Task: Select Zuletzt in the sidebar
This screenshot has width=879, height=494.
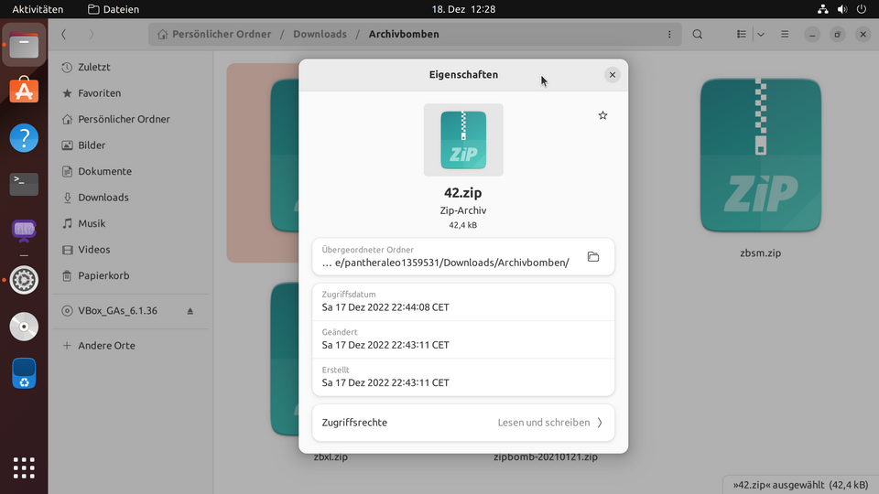Action: (x=93, y=67)
